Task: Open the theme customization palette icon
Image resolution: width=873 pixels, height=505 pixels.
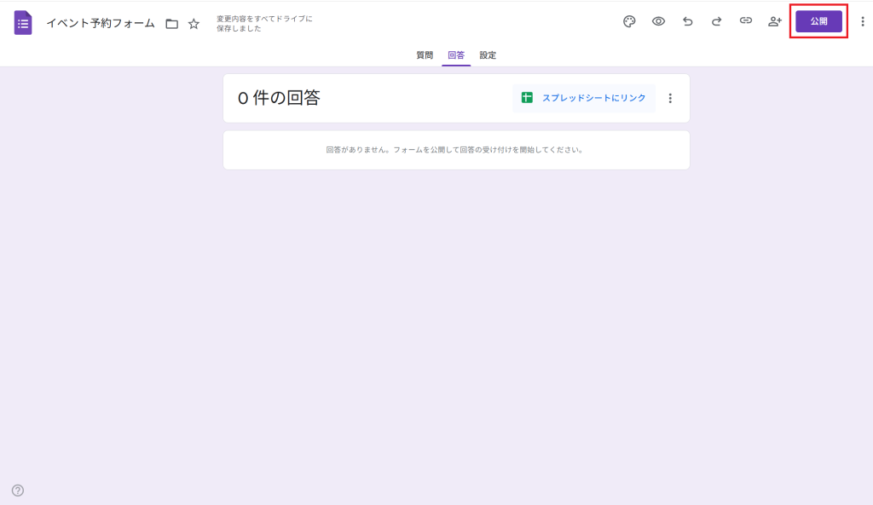Action: pyautogui.click(x=629, y=21)
